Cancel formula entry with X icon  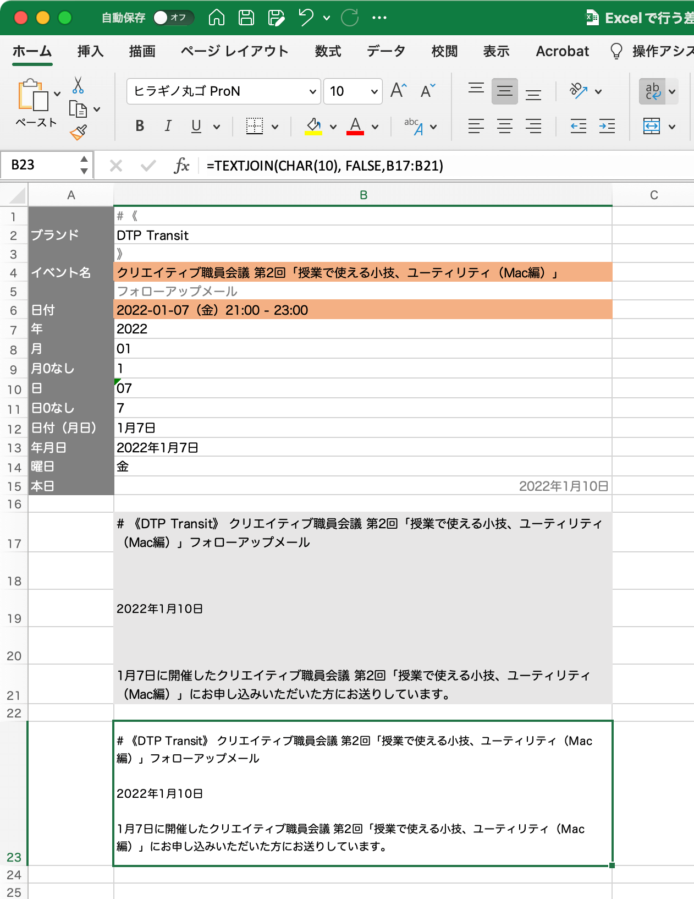pyautogui.click(x=116, y=165)
